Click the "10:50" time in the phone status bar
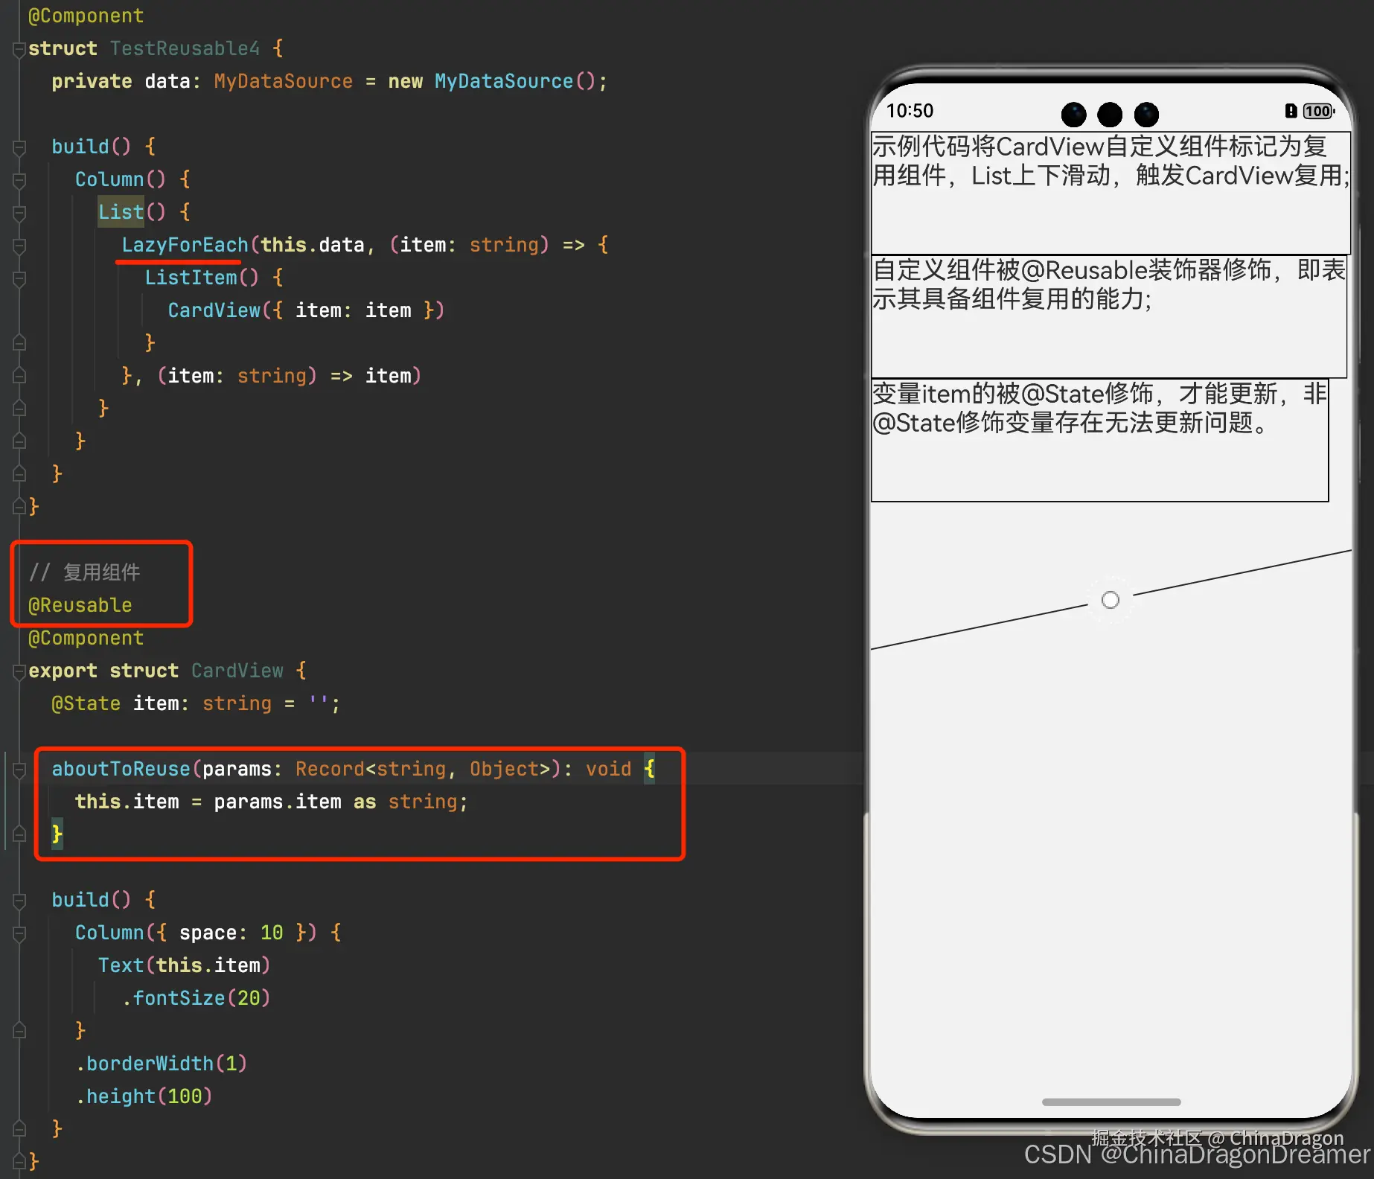Screen dimensions: 1374x1179 pos(910,111)
